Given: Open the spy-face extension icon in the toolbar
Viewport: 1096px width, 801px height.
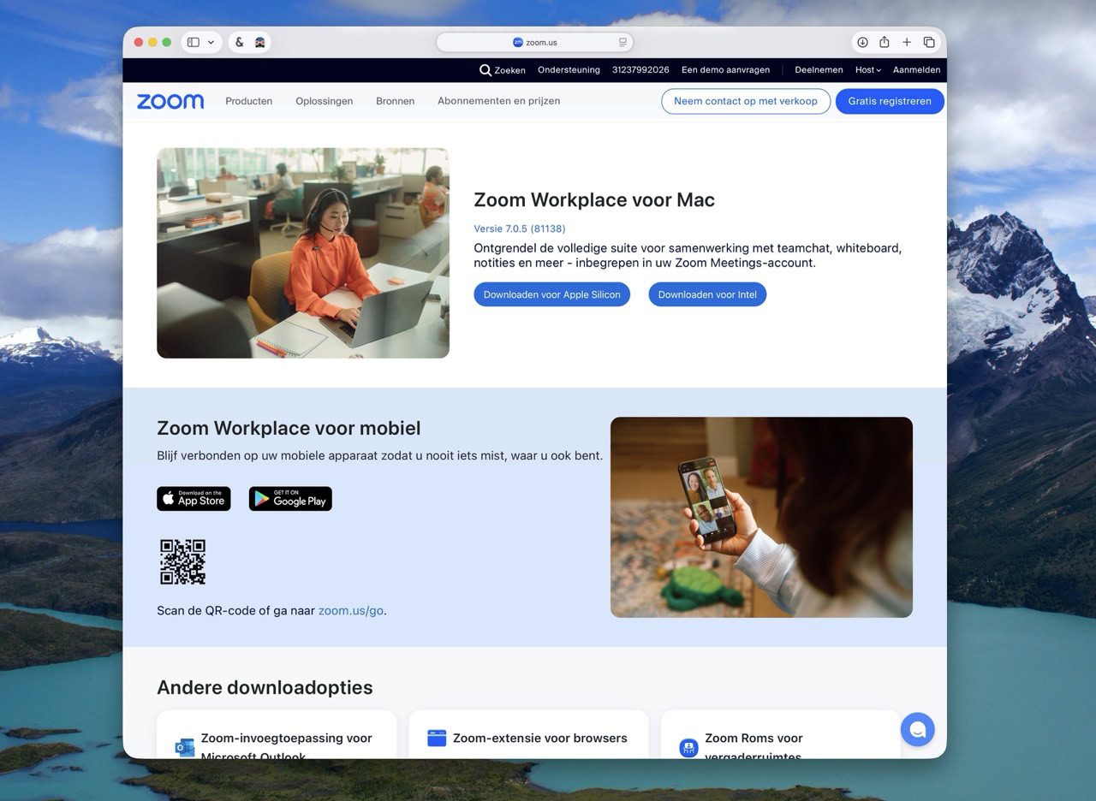Looking at the screenshot, I should click(259, 42).
